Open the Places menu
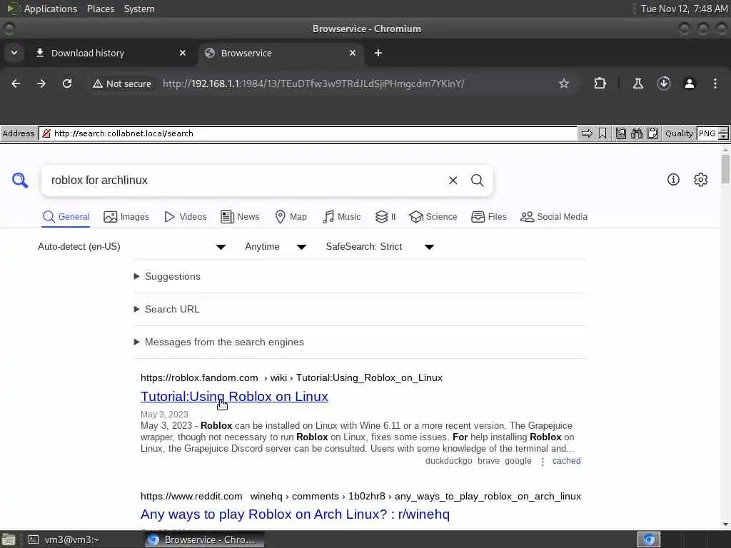This screenshot has width=731, height=548. pyautogui.click(x=100, y=9)
